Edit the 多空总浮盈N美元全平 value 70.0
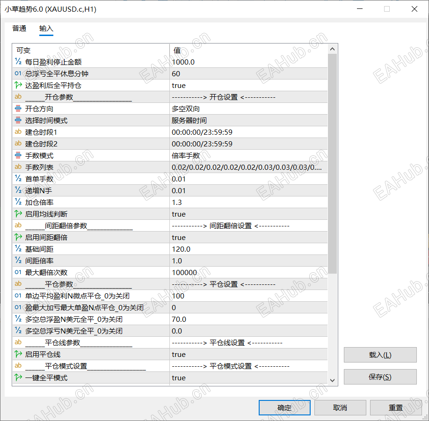Screen dimensions: 429x421 (248, 319)
